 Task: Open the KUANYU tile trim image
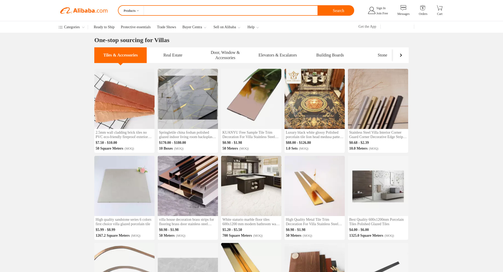pos(251,99)
